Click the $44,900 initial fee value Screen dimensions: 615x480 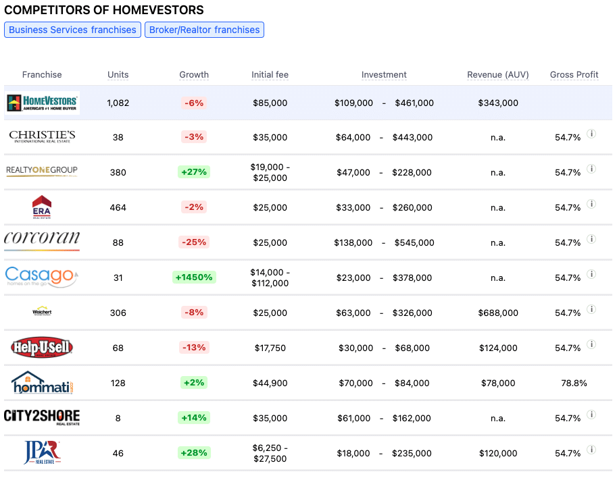(270, 383)
